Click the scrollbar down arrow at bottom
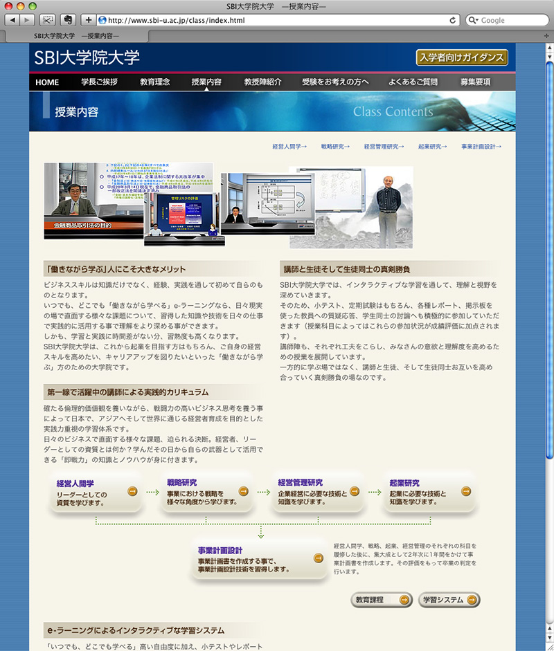Viewport: 554px width, 651px height. click(x=549, y=638)
